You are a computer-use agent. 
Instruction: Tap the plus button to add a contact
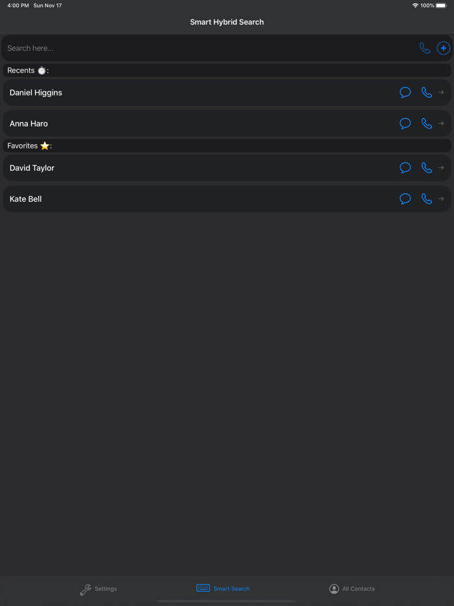pyautogui.click(x=444, y=48)
